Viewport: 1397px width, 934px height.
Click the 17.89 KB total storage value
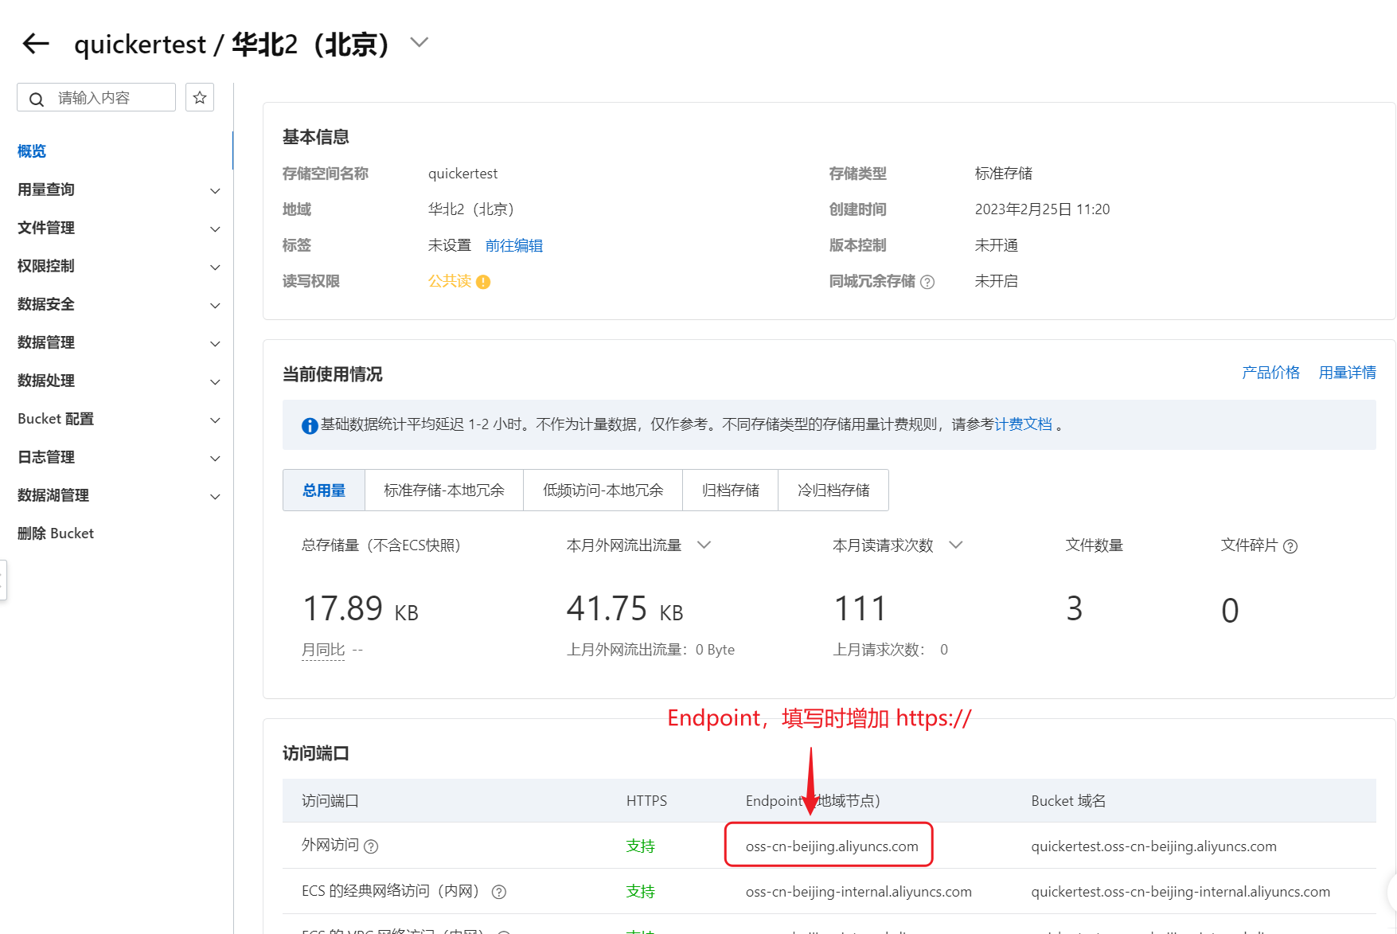(361, 609)
